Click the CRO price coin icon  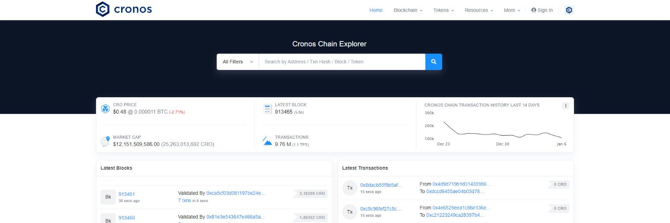coord(105,108)
